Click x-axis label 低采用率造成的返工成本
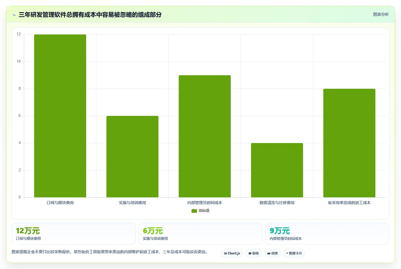This screenshot has height=269, width=401. tap(349, 203)
